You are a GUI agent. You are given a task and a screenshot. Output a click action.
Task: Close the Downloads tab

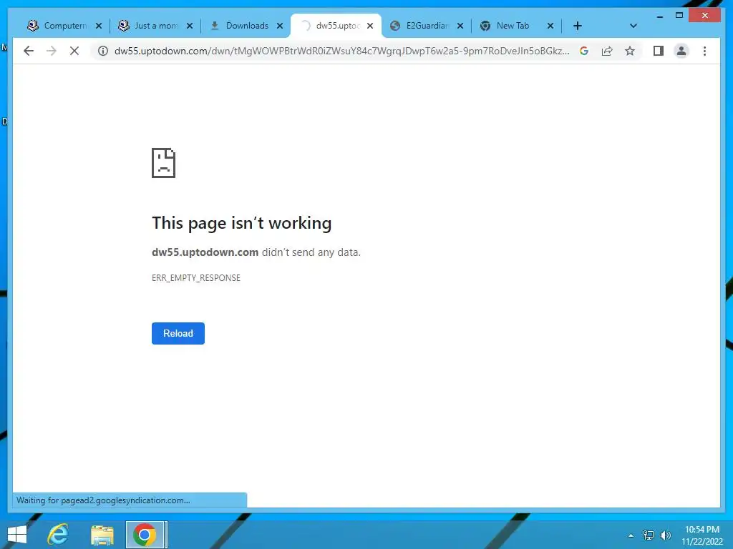coord(280,26)
